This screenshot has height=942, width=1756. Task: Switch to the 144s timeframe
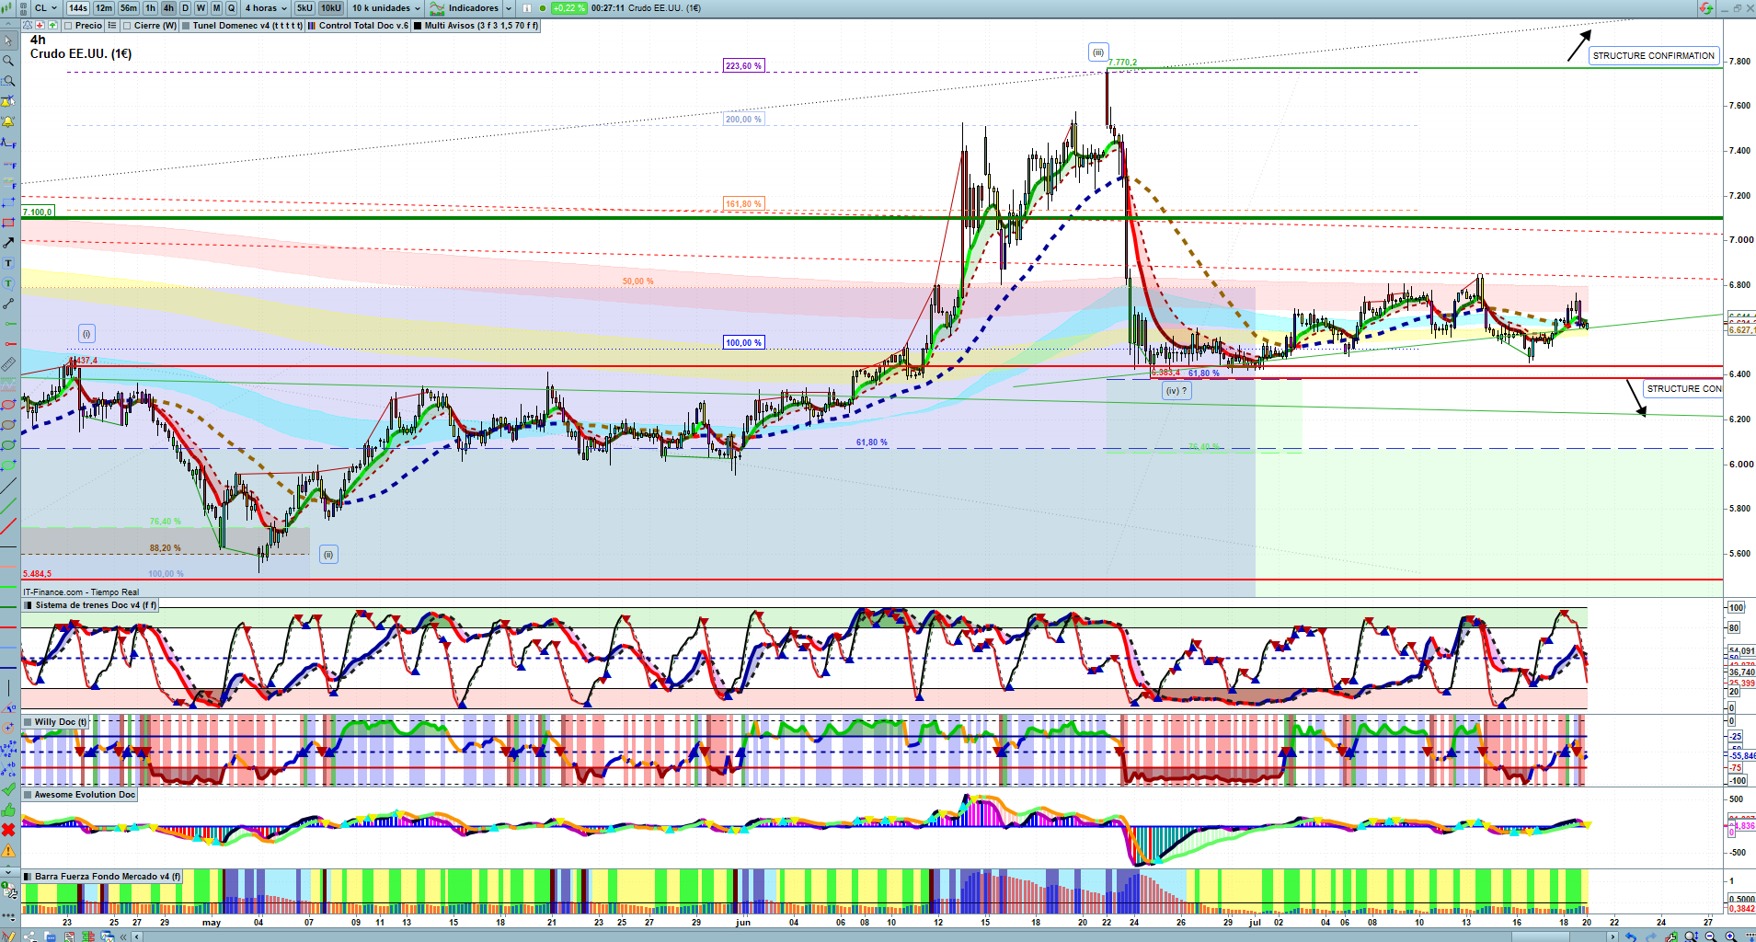(x=78, y=8)
